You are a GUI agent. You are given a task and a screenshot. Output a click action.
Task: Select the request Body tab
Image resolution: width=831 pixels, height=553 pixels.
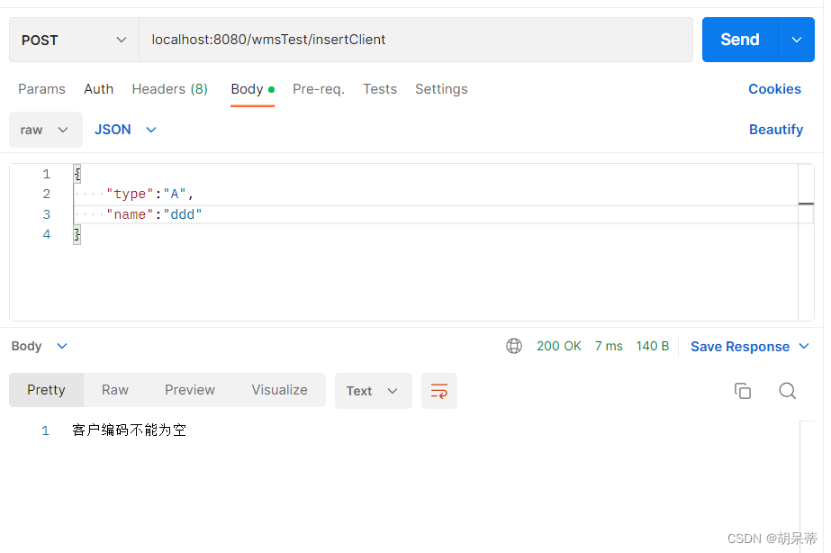[252, 89]
